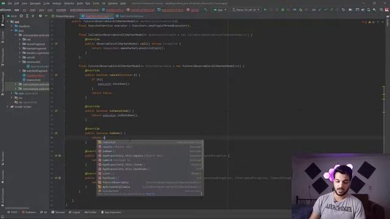Collapse the viewmodels package

coord(20,62)
